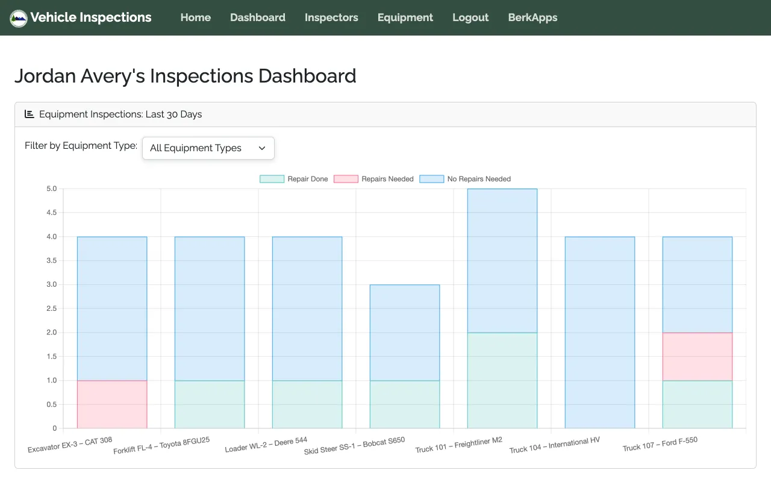The width and height of the screenshot is (771, 482).
Task: Click the Excavator EX-3 No Repairs Needed segment
Action: tap(112, 308)
